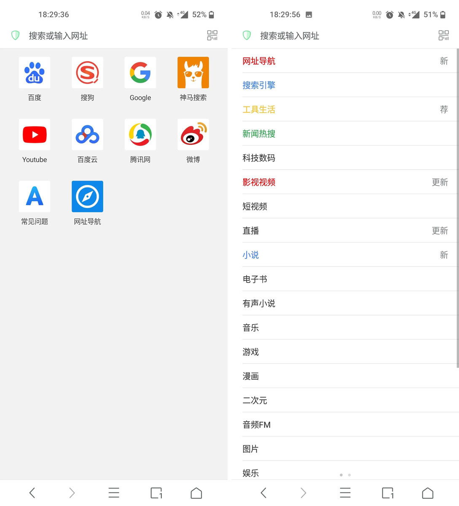The image size is (459, 506).
Task: Tap the battery icon in right status bar
Action: 443,15
